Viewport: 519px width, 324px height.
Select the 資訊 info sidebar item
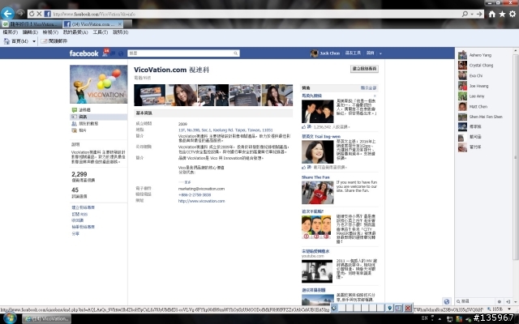point(98,117)
